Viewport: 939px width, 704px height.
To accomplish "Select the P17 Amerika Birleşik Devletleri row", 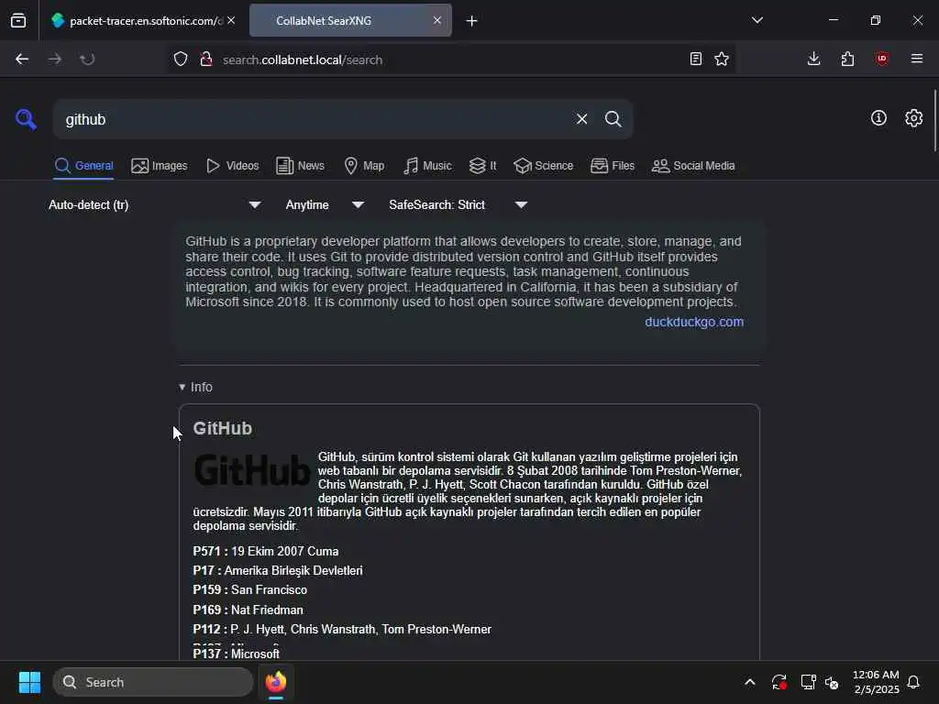I will [277, 570].
